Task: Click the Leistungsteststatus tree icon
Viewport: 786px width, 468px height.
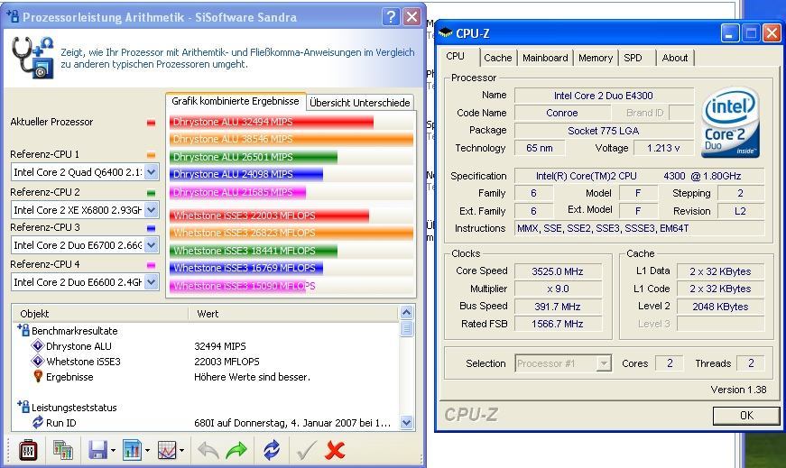Action: 23,407
